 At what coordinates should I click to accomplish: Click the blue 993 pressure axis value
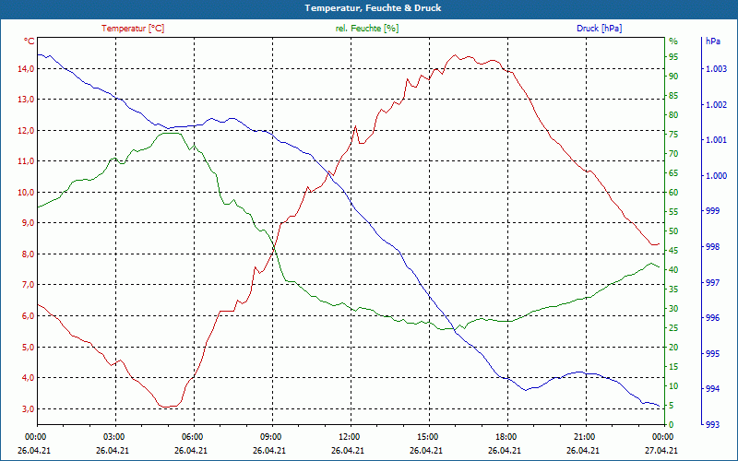[713, 425]
